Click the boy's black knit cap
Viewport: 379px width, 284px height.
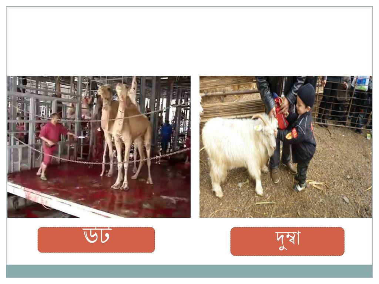(307, 95)
